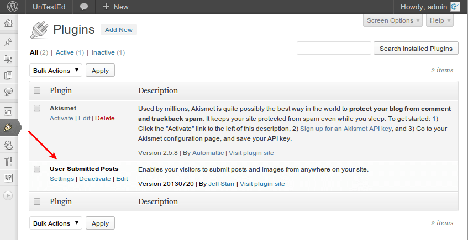The width and height of the screenshot is (468, 240).
Task: Open Settings sliders icon in sidebar
Action: (x=8, y=178)
